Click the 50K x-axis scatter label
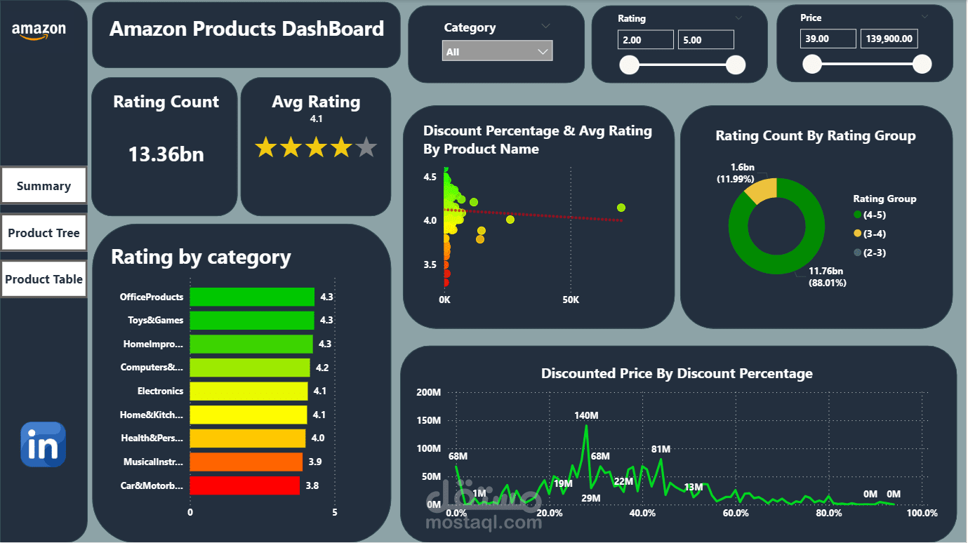Viewport: 968px width, 543px height. coord(570,300)
